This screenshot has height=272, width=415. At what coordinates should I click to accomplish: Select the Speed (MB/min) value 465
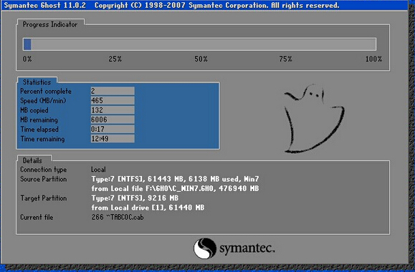click(113, 100)
